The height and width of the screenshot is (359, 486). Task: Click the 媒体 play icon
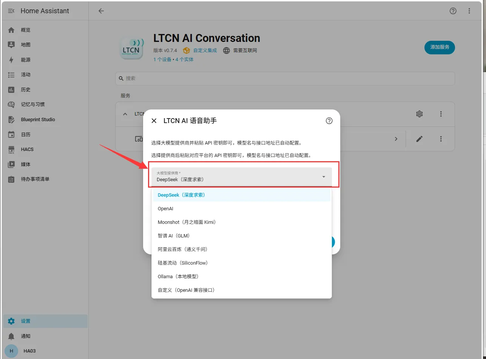point(11,164)
